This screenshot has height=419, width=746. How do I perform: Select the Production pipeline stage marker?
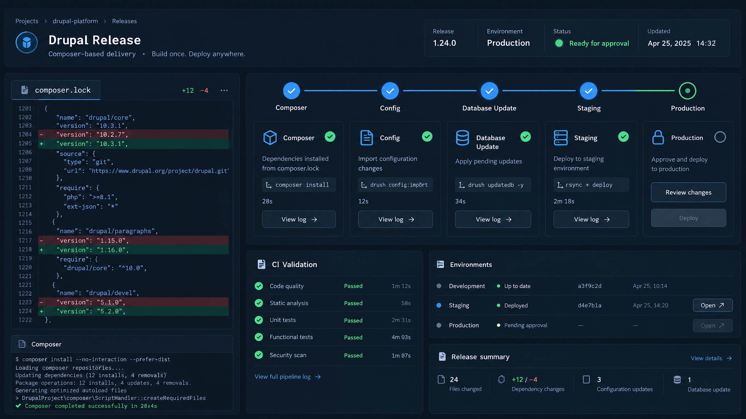click(687, 91)
